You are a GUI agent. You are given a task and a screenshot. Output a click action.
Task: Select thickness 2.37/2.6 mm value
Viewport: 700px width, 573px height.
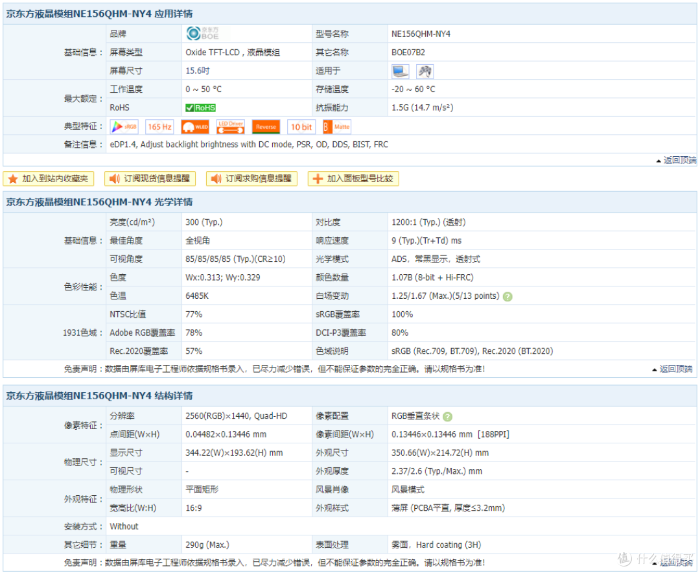[437, 471]
